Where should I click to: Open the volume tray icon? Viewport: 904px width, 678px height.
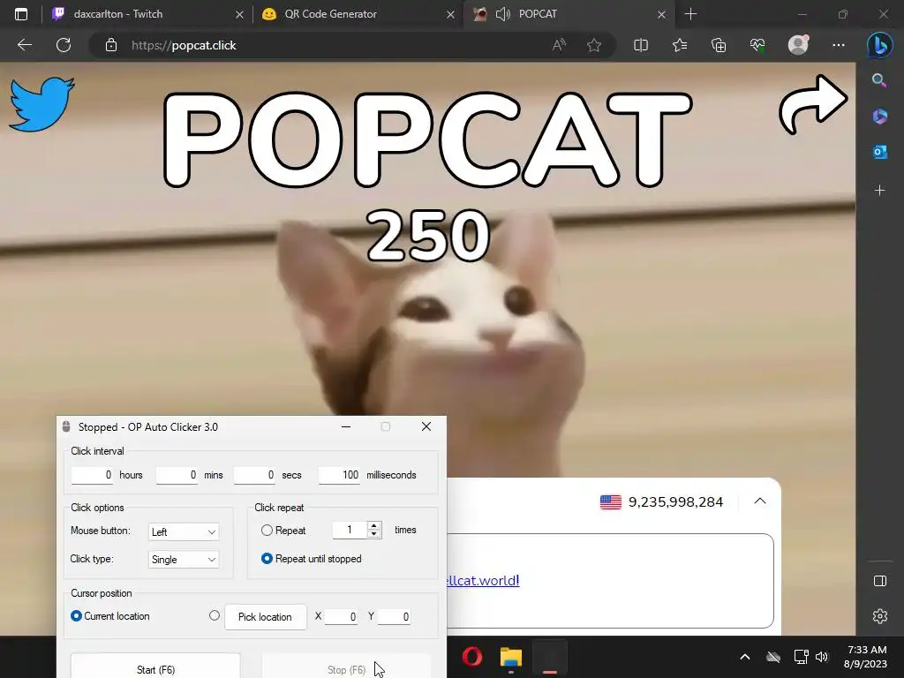click(822, 657)
